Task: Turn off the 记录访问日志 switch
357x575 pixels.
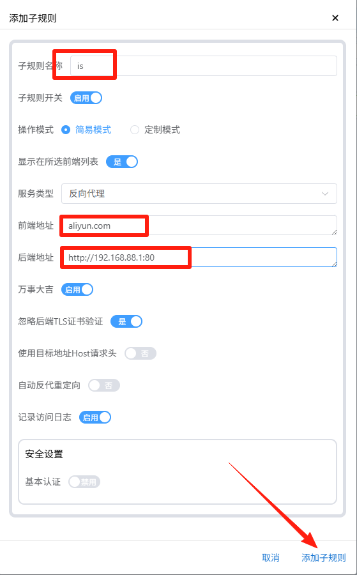Action: [95, 417]
